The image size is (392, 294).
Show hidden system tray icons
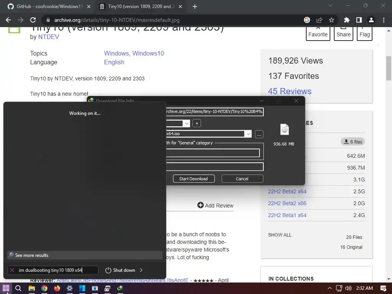click(330, 288)
